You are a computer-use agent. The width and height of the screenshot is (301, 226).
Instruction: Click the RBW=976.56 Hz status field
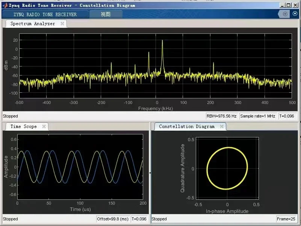point(222,116)
